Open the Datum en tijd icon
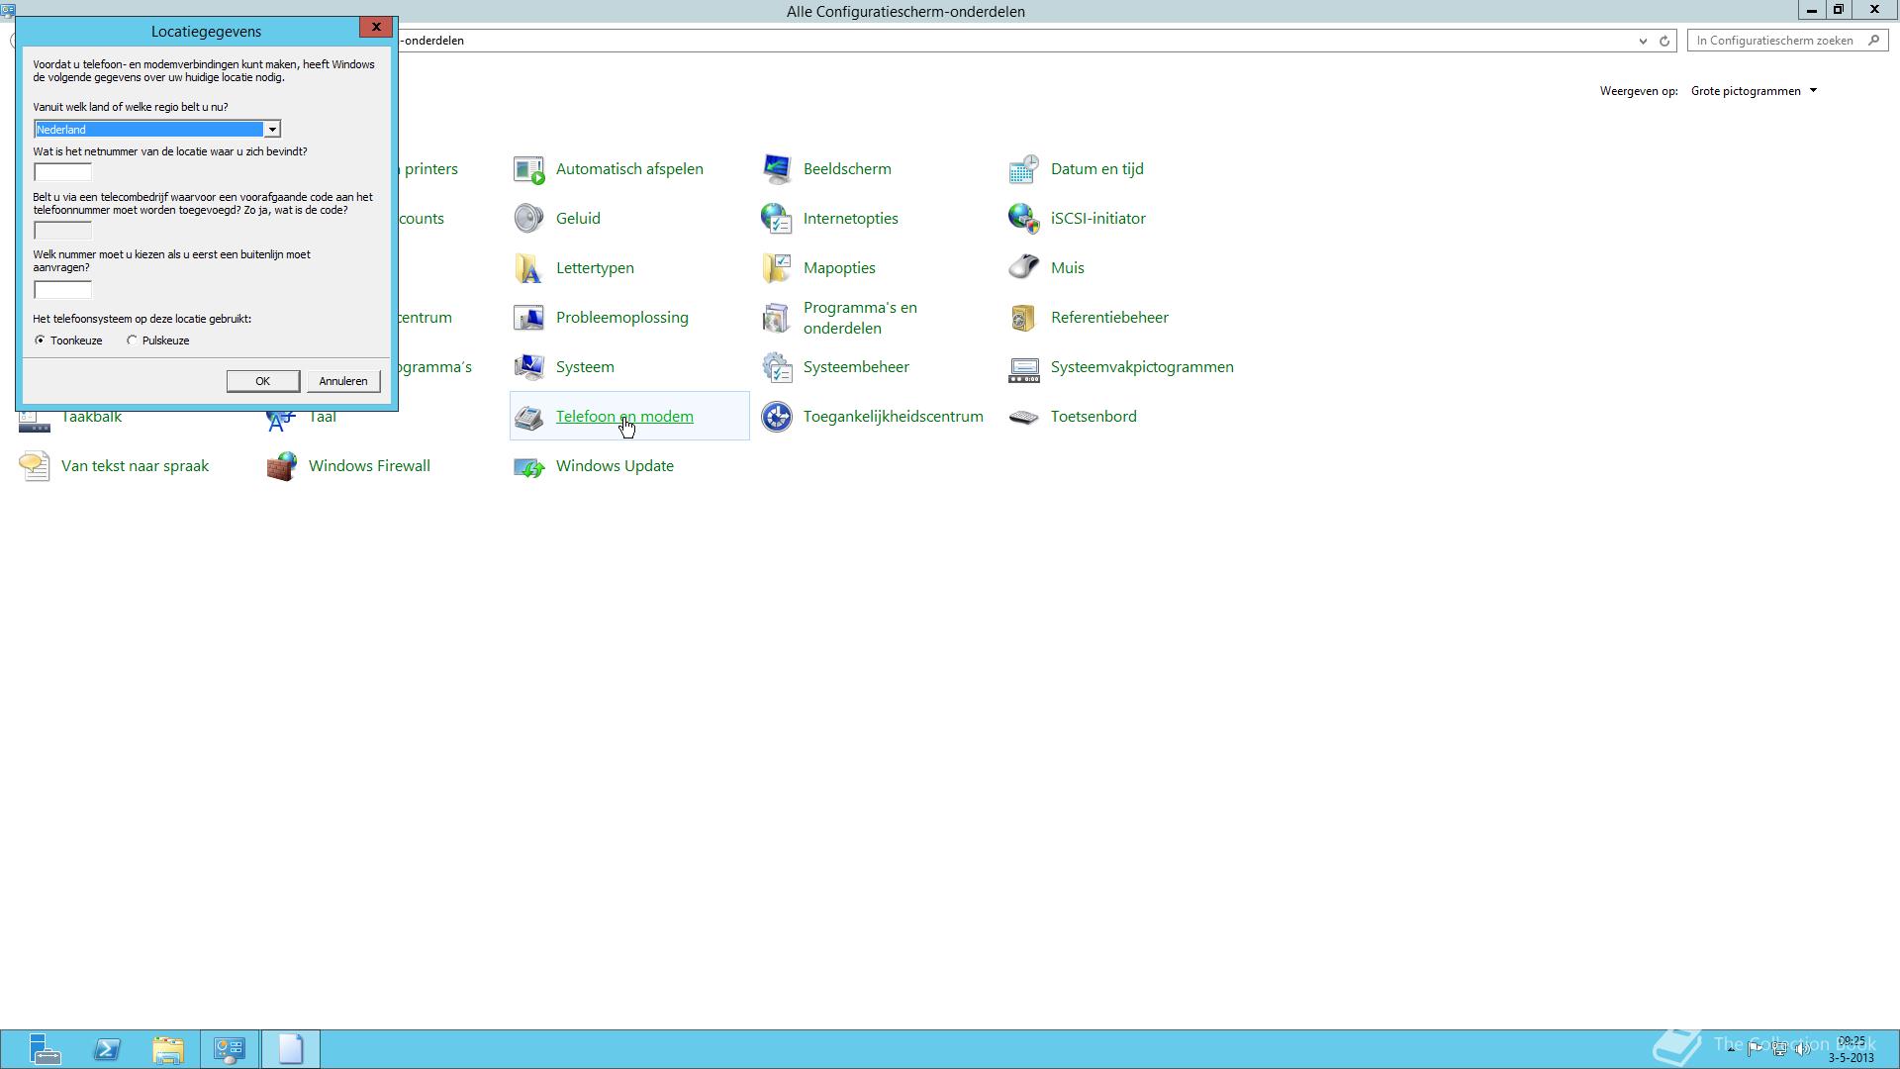This screenshot has height=1069, width=1900. point(1024,169)
